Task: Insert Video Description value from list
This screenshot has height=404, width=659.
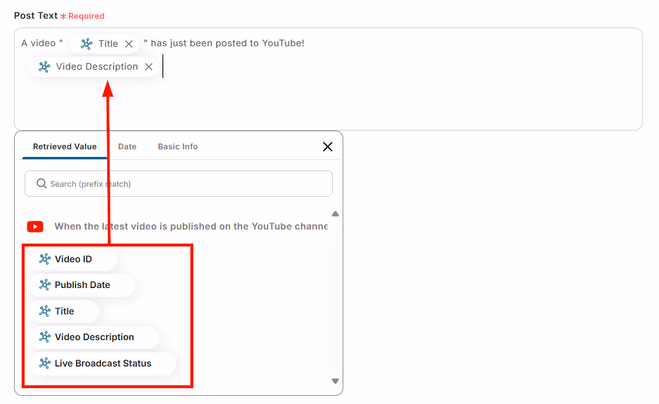Action: 94,337
